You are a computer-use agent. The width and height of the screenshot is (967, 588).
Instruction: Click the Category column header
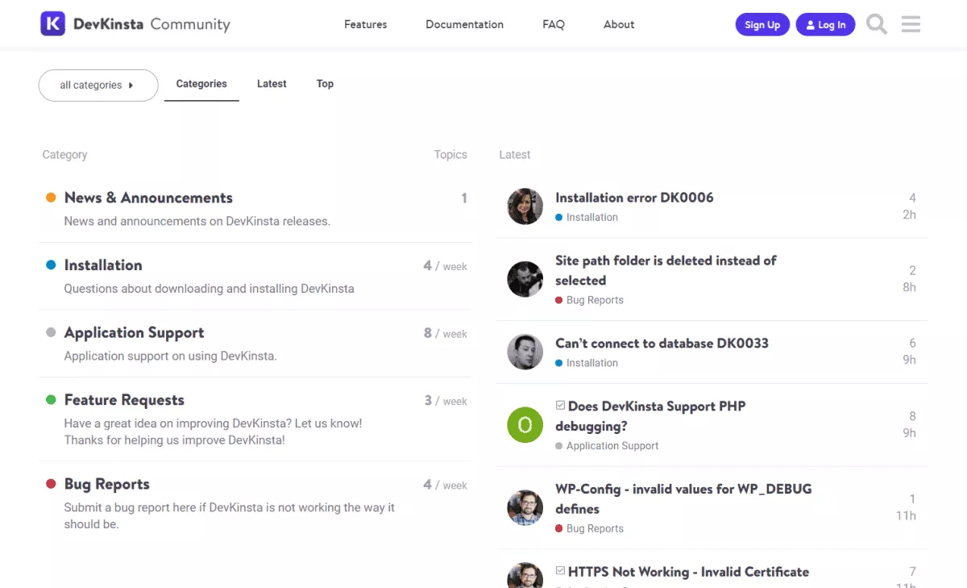point(64,155)
